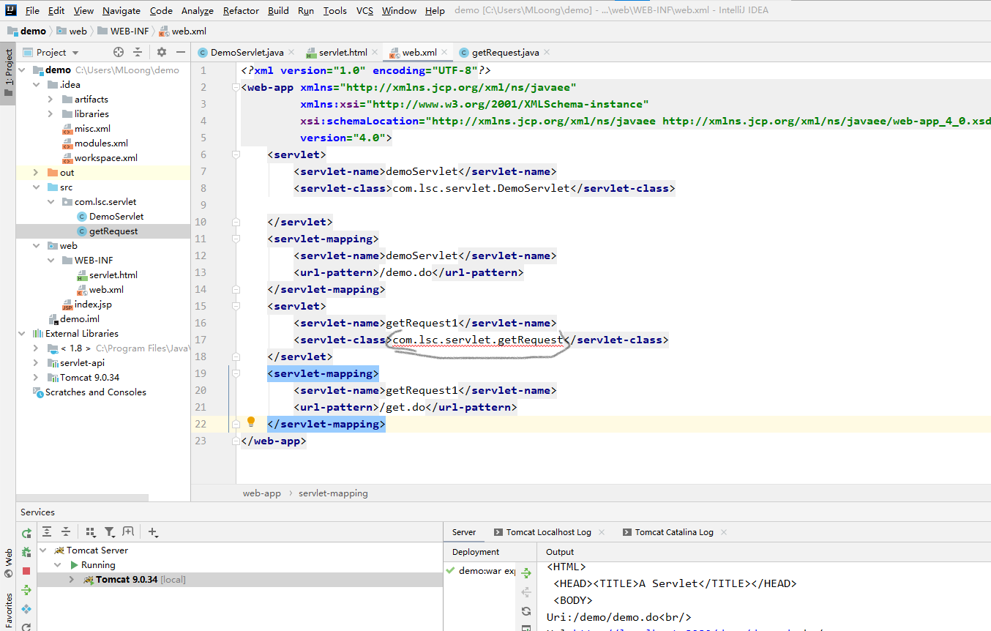The height and width of the screenshot is (631, 991).
Task: Click the refresh icon in Deployment panel
Action: pyautogui.click(x=526, y=611)
